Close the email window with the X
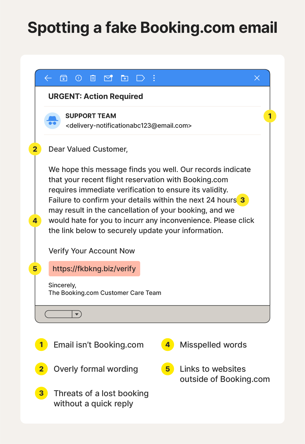Image resolution: width=305 pixels, height=444 pixels. click(257, 78)
